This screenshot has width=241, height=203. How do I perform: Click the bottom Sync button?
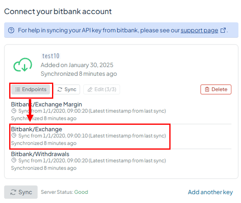click(21, 192)
